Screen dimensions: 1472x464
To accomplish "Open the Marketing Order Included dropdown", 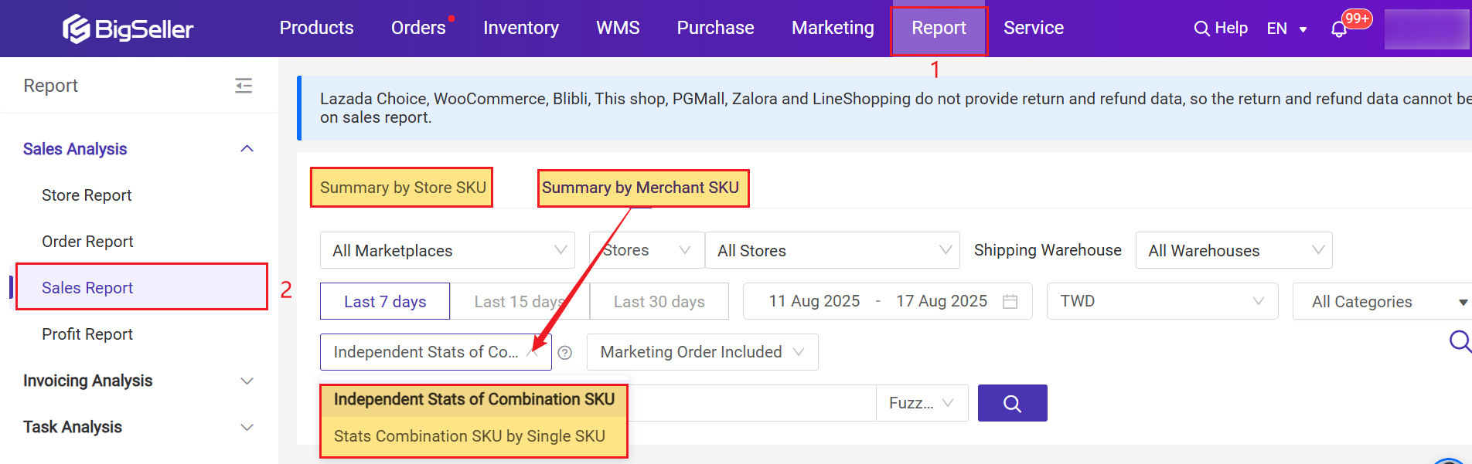I will pyautogui.click(x=701, y=352).
